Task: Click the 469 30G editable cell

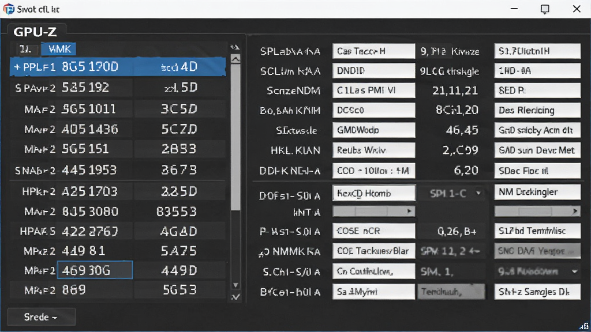Action: point(95,270)
